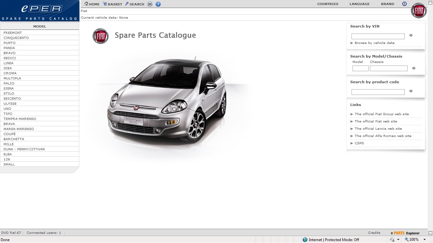Viewport: 433px width, 243px height.
Task: Click the Internet Protected Mode globe icon
Action: tap(305, 240)
